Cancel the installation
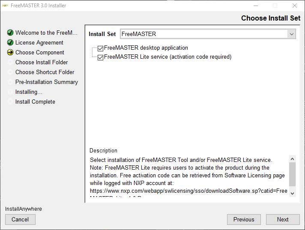Image resolution: width=305 pixels, height=230 pixels. [x=20, y=219]
